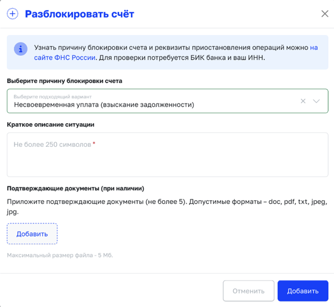
Task: Expand the reason list via chevron arrow
Action: click(x=316, y=101)
